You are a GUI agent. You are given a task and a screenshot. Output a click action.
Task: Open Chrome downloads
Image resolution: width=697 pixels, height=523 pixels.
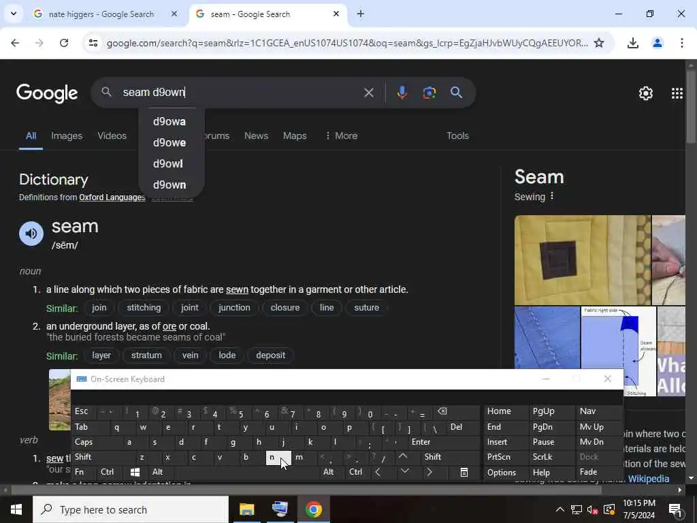coord(632,43)
